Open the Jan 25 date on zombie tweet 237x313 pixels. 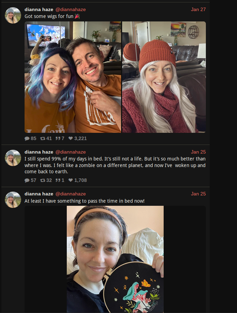click(198, 152)
